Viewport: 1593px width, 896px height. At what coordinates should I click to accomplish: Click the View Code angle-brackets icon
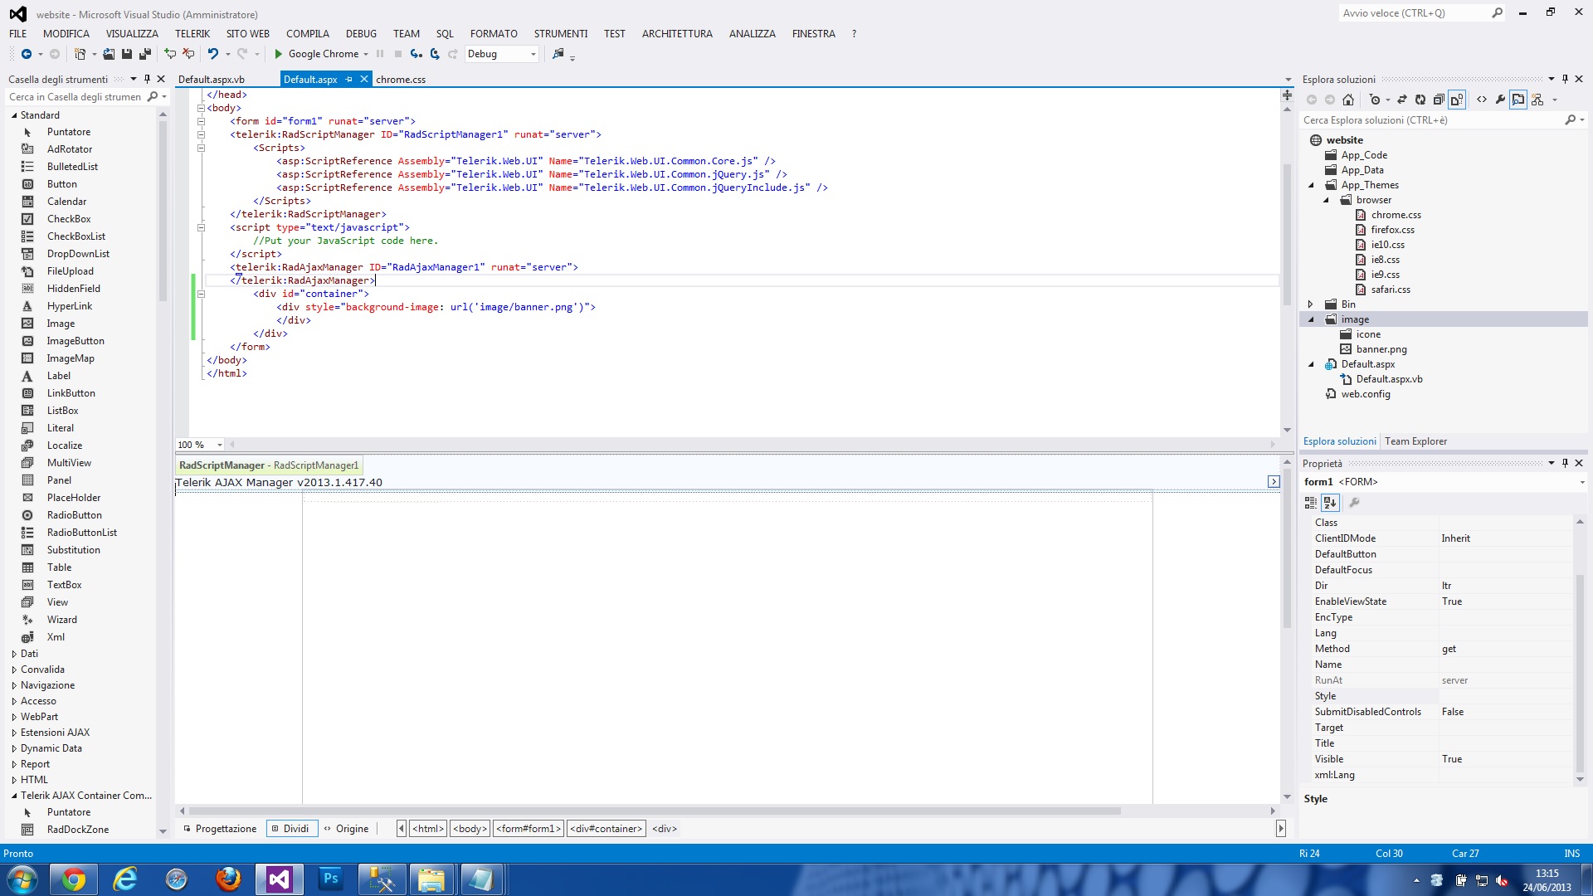(x=1482, y=100)
